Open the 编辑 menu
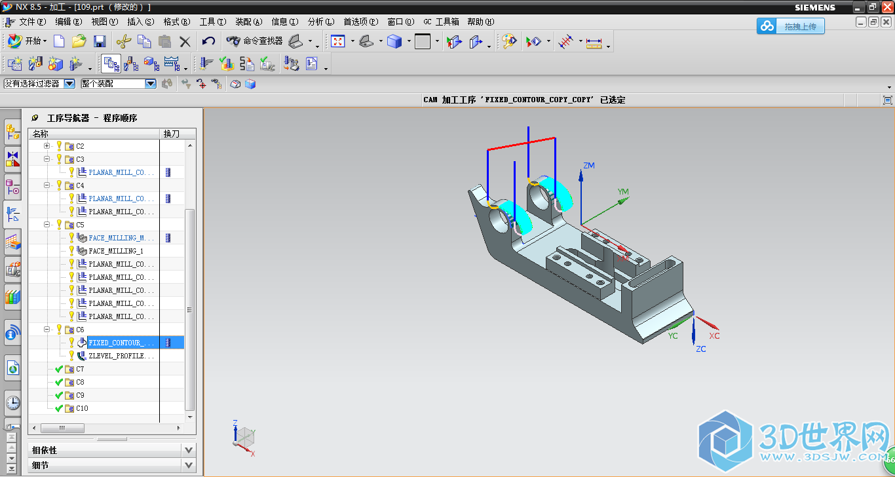This screenshot has height=477, width=895. click(x=69, y=22)
